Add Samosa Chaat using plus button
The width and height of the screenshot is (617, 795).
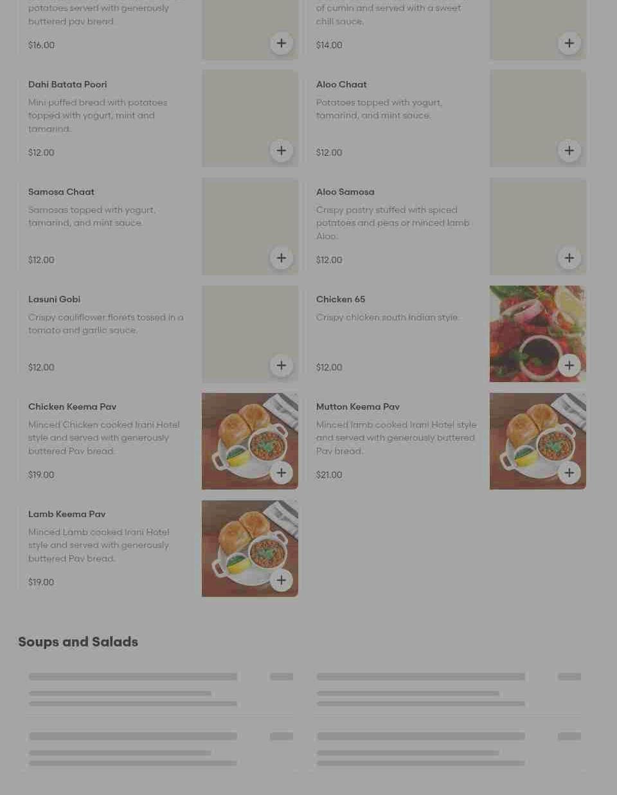point(282,258)
